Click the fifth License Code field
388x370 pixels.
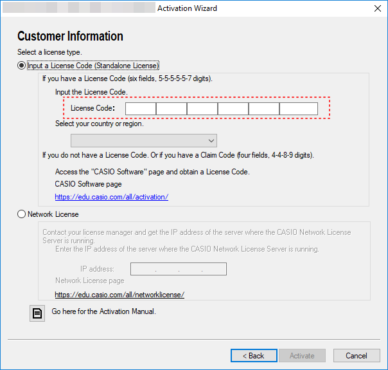click(x=264, y=108)
